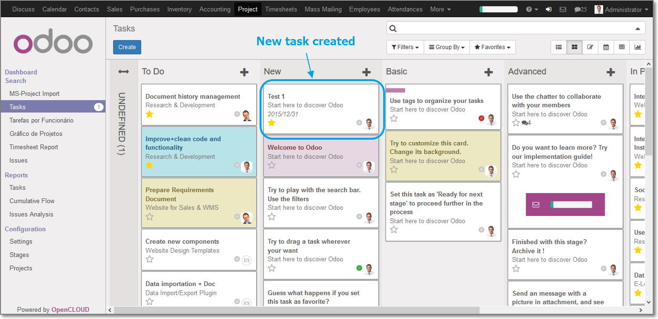Open the Timesheets menu
Viewport: 658px width, 319px height.
coord(281,10)
